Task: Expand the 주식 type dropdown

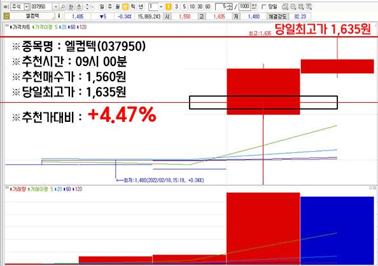Action: click(x=27, y=7)
